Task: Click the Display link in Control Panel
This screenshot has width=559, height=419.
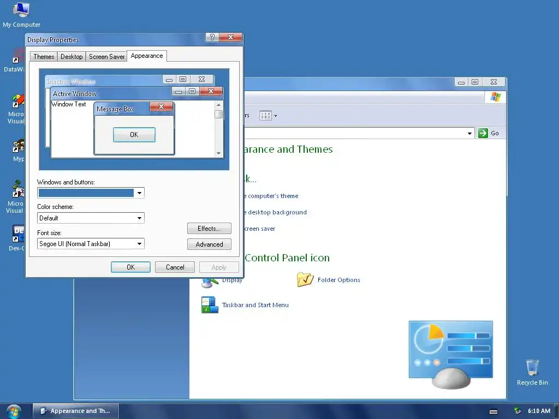Action: pyautogui.click(x=233, y=280)
